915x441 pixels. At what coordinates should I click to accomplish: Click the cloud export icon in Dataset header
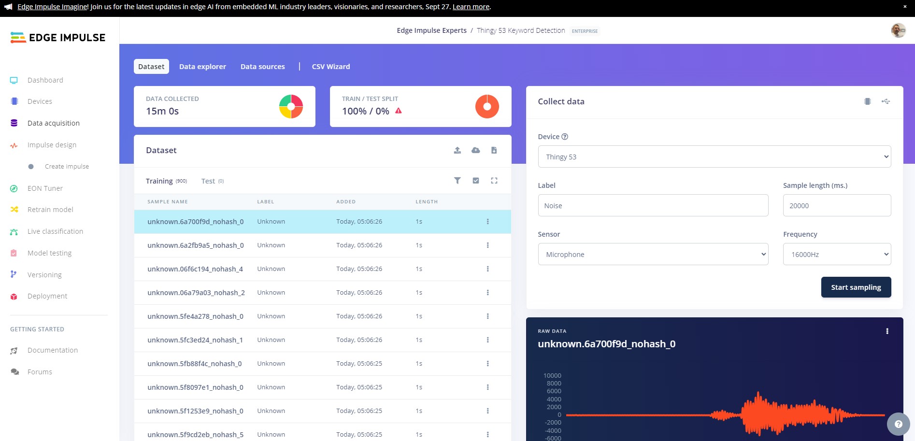476,150
